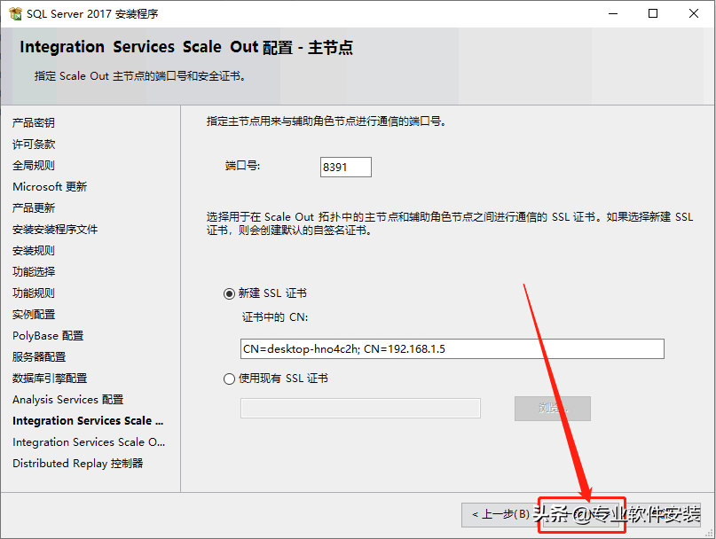Open 实例配置 in the step list
The height and width of the screenshot is (539, 716).
tap(34, 315)
